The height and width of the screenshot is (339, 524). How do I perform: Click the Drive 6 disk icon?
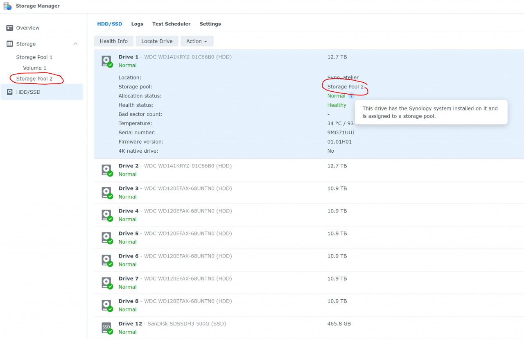pyautogui.click(x=107, y=260)
